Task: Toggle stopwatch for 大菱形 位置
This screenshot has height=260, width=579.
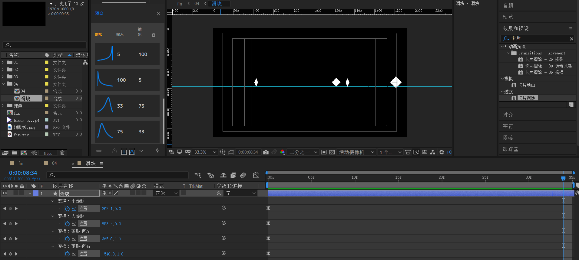Action: point(67,224)
